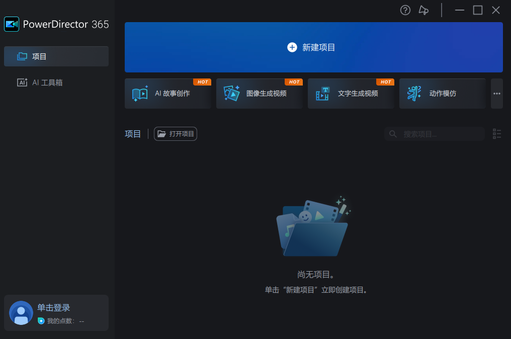Select the 图像生成视频 feature
This screenshot has width=511, height=339.
click(259, 94)
